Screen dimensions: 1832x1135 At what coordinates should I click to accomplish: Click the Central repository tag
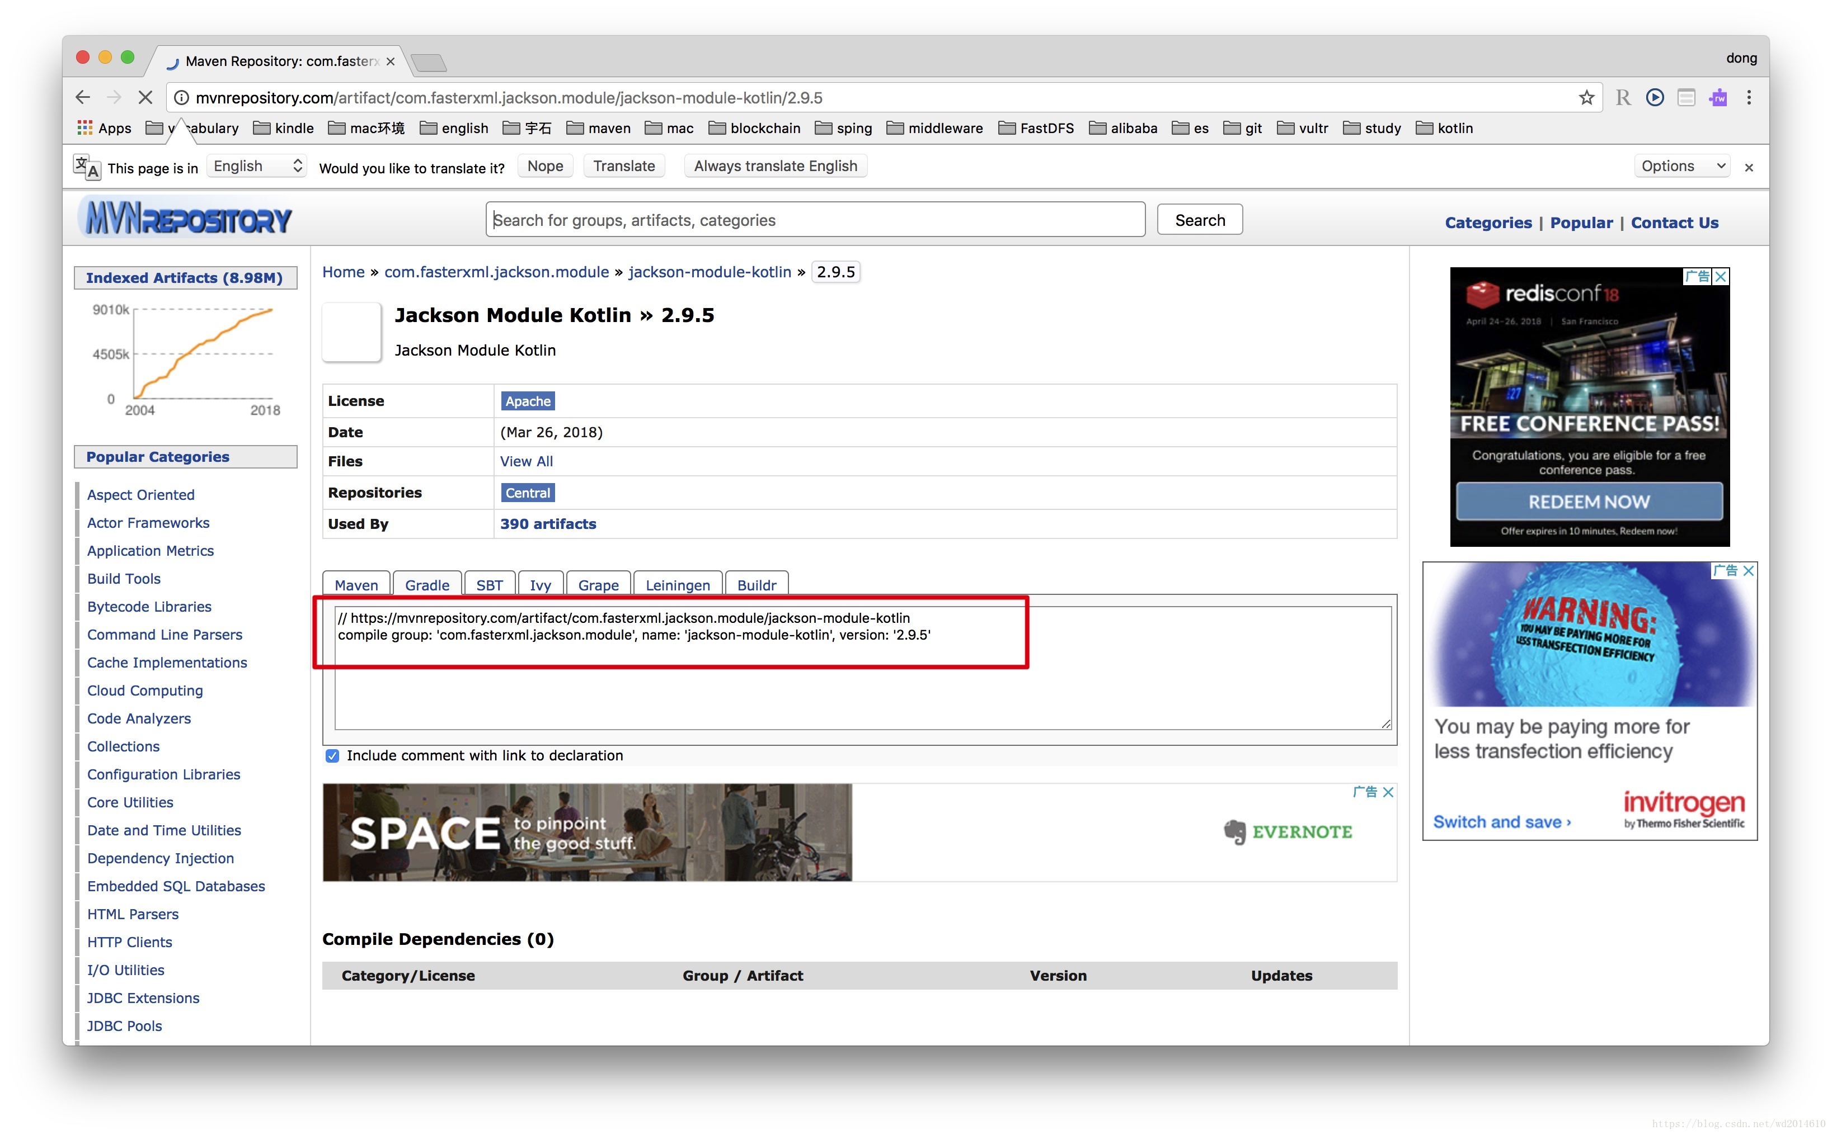(x=527, y=493)
